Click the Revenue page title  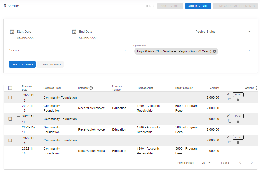pyautogui.click(x=11, y=6)
